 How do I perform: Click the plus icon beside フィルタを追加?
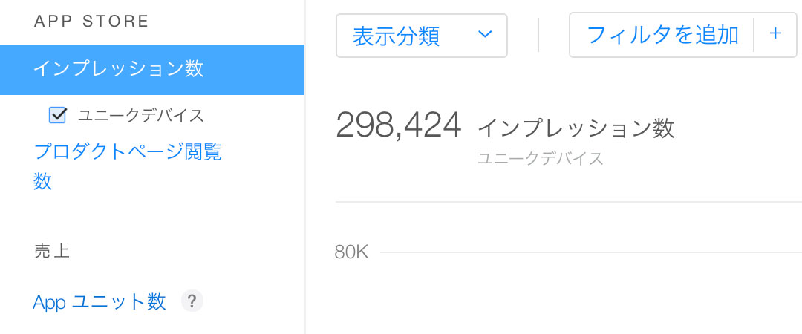(x=776, y=34)
